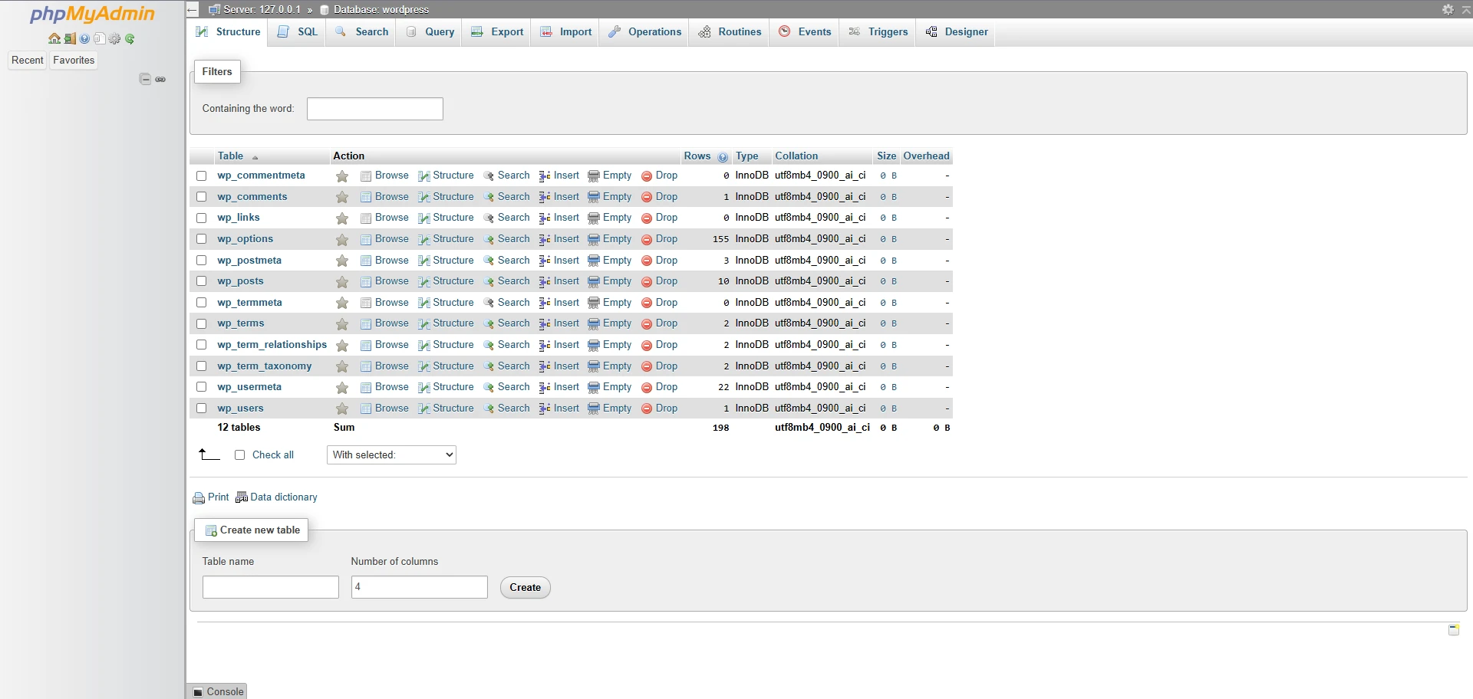1473x699 pixels.
Task: Open the Data dictionary link
Action: click(x=276, y=497)
